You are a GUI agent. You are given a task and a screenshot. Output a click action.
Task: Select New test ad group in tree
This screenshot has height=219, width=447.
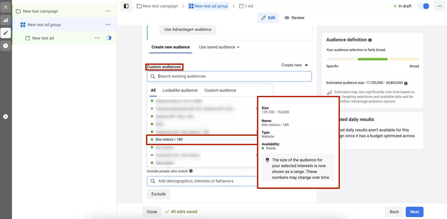tap(44, 25)
